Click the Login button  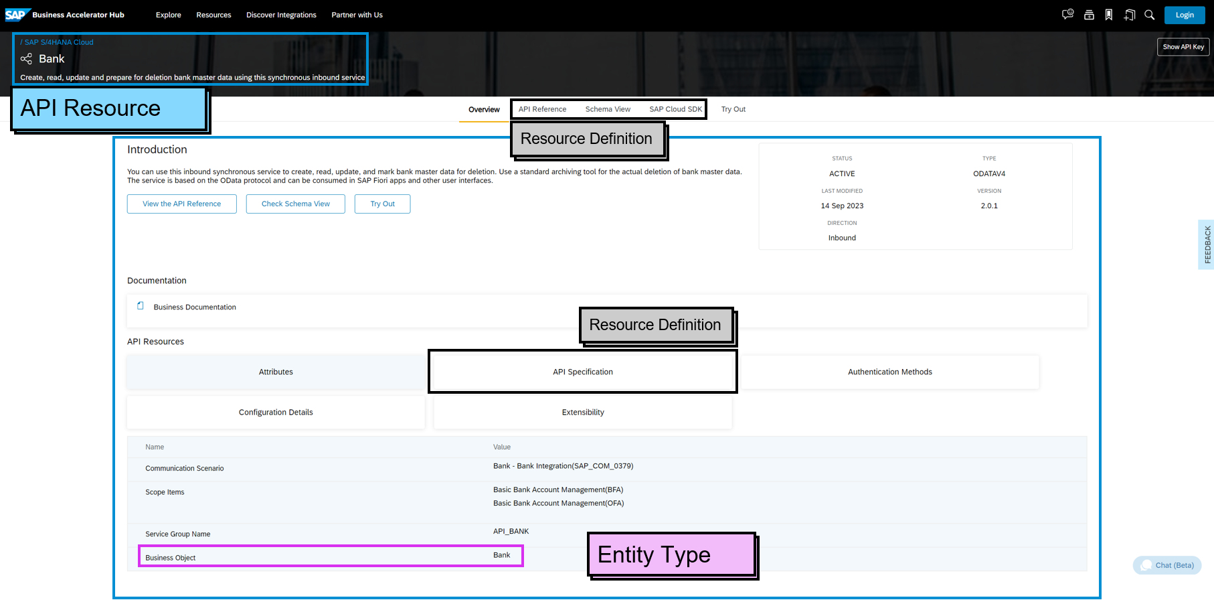point(1184,15)
